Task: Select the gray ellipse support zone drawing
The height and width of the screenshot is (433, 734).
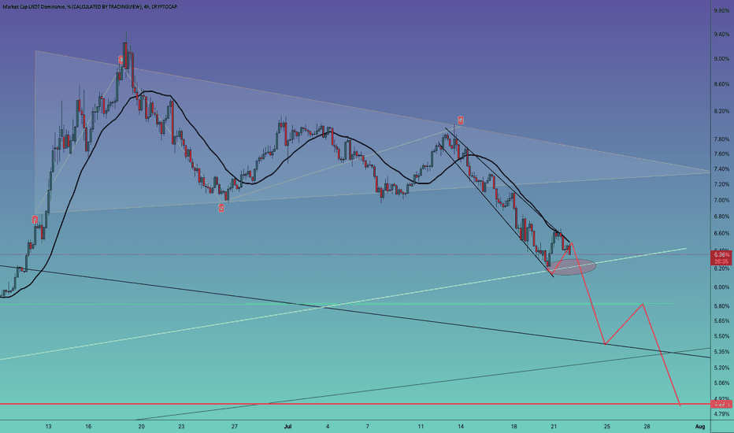Action: [572, 267]
